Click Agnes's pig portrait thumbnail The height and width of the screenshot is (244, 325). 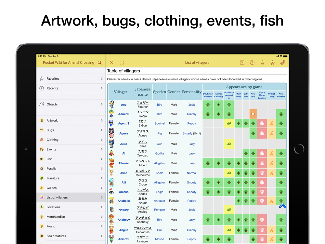tap(111, 133)
